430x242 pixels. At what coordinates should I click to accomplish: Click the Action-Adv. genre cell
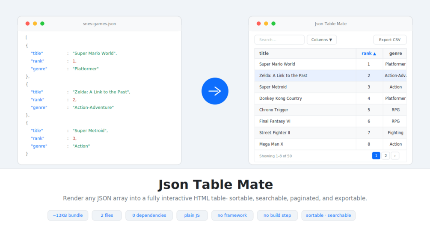[395, 75]
